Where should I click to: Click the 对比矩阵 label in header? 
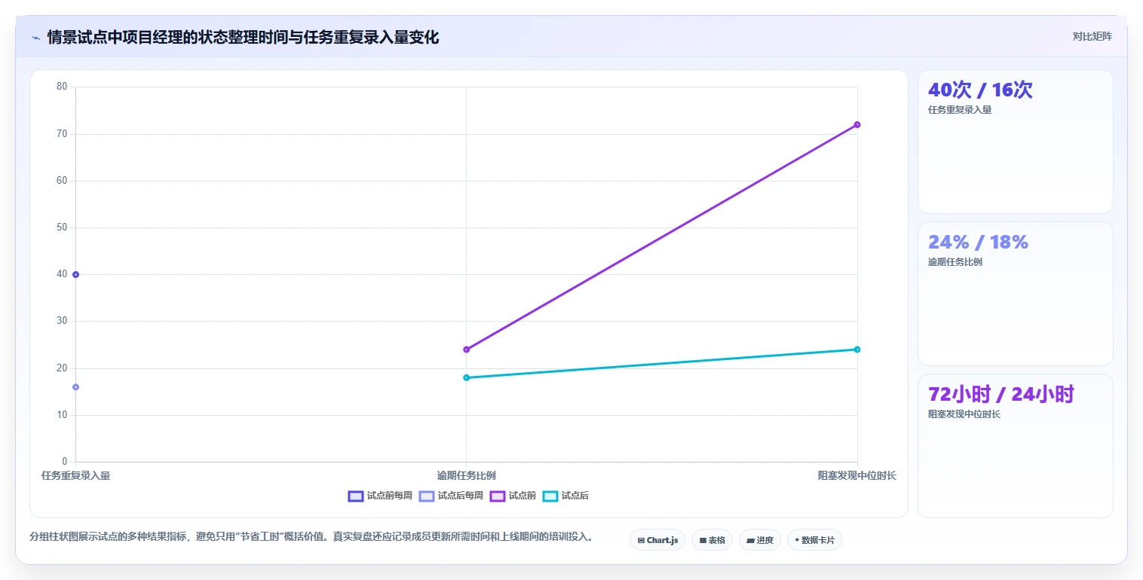1092,36
